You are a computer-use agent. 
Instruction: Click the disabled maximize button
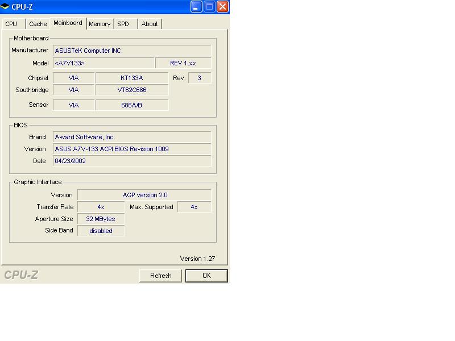coord(209,7)
